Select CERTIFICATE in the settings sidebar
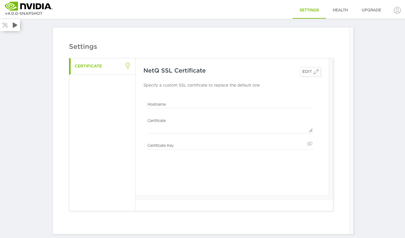 click(x=88, y=66)
